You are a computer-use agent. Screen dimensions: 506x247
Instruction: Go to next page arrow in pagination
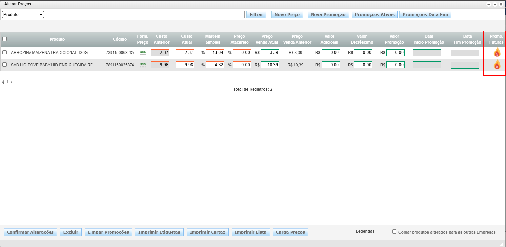(12, 82)
